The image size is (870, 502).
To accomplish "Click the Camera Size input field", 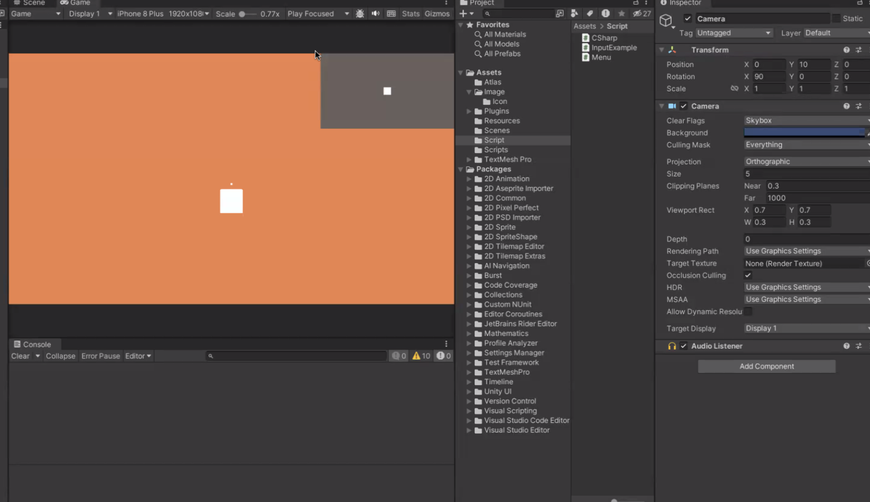I will coord(807,174).
